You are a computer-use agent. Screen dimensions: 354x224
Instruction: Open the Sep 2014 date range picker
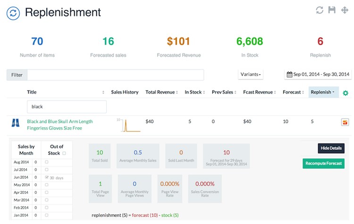(x=318, y=74)
